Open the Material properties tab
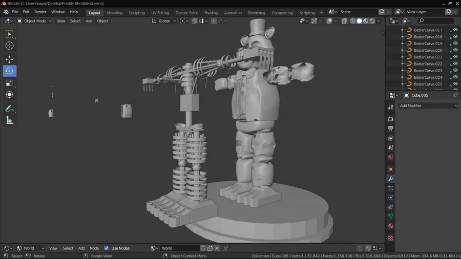The width and height of the screenshot is (461, 259). point(391,226)
